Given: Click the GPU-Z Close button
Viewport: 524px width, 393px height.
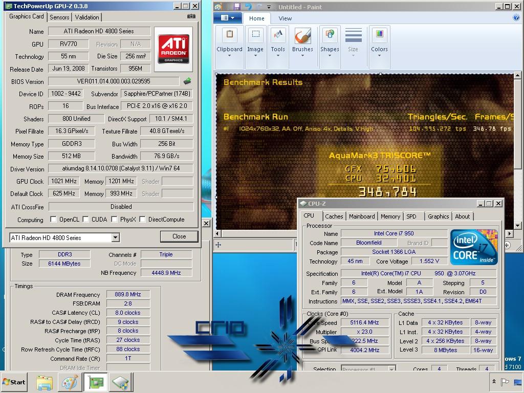Looking at the screenshot, I should tap(179, 236).
